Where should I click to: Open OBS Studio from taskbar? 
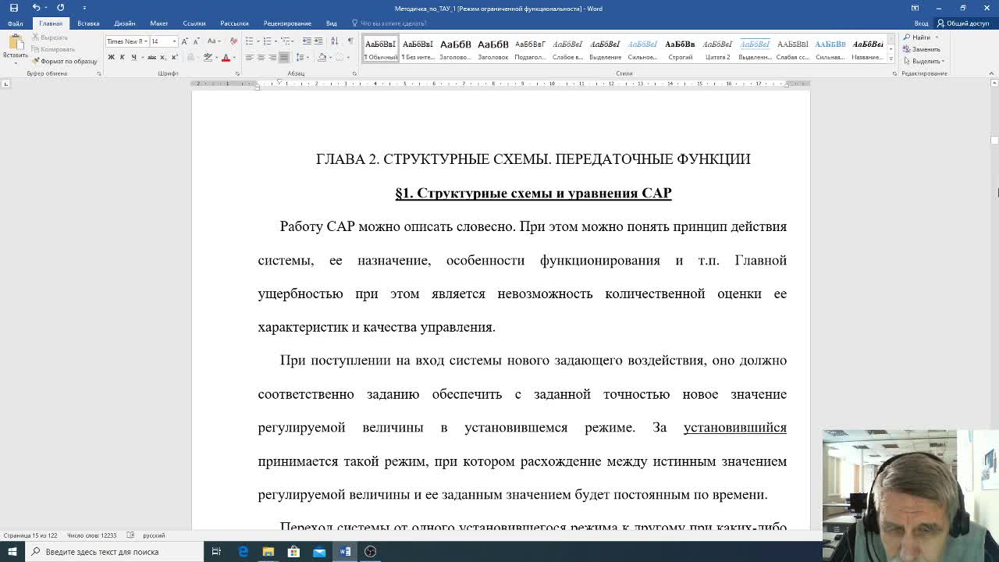point(370,552)
